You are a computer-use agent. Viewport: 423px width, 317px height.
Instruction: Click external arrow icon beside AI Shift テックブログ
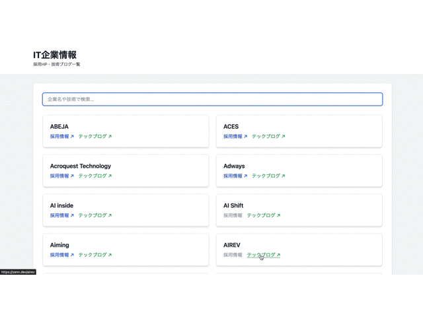[x=279, y=215]
